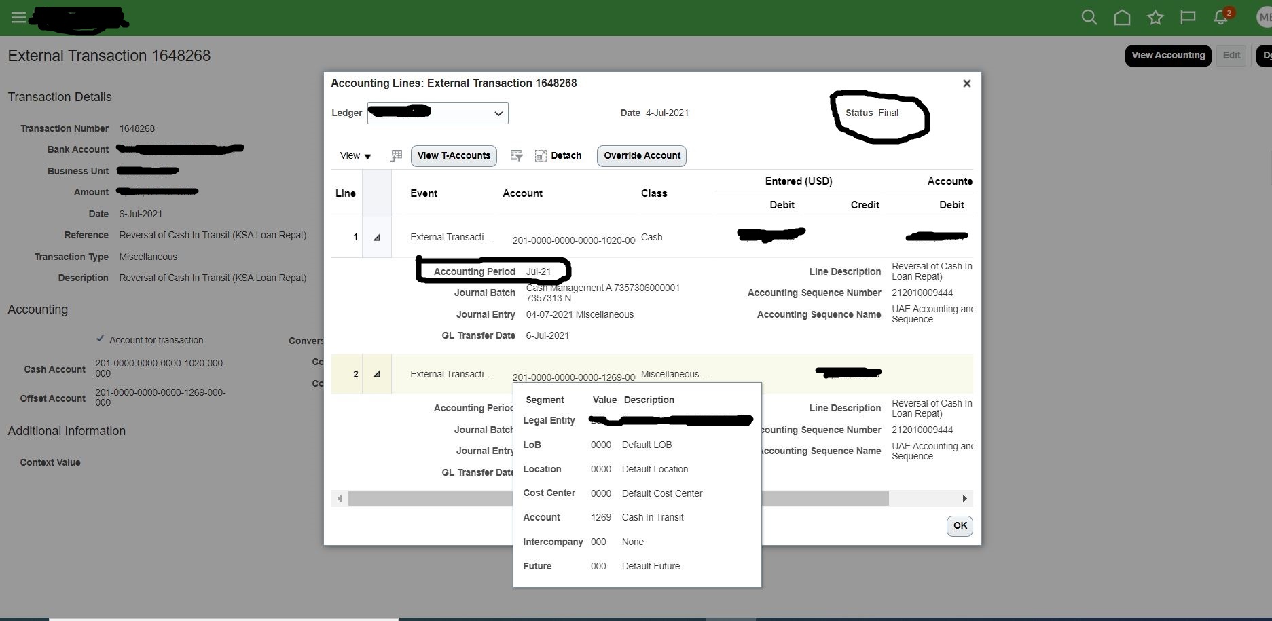Open the Announcements flag icon
Screen dimensions: 1272x621
[1187, 17]
